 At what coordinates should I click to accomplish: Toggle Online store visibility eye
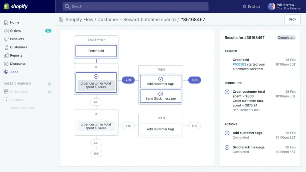50,92
